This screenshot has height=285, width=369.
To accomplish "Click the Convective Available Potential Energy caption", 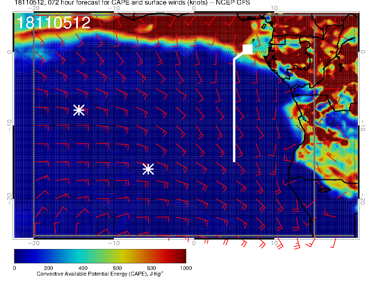I will (x=100, y=274).
